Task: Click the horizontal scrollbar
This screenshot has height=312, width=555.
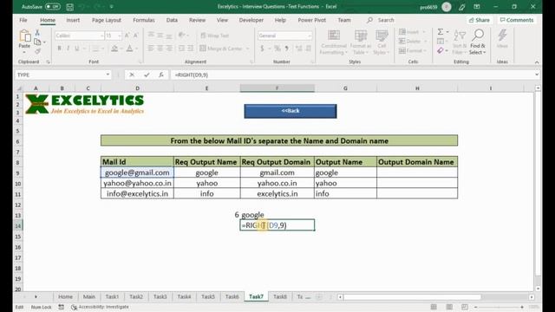Action: coord(412,297)
